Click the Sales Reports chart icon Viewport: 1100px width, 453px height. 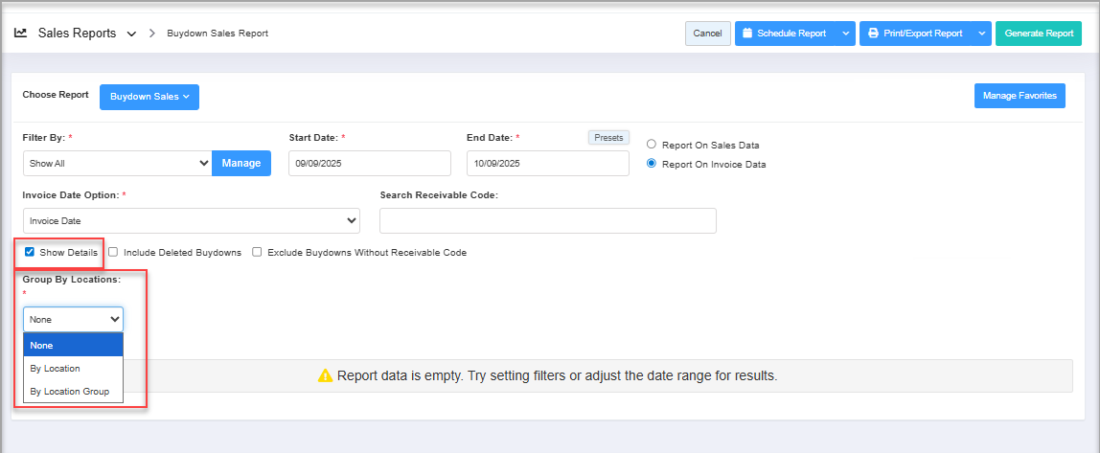point(21,33)
